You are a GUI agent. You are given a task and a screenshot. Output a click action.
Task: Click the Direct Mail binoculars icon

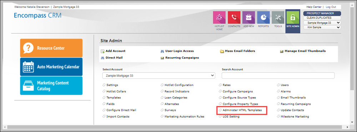[x=102, y=58]
